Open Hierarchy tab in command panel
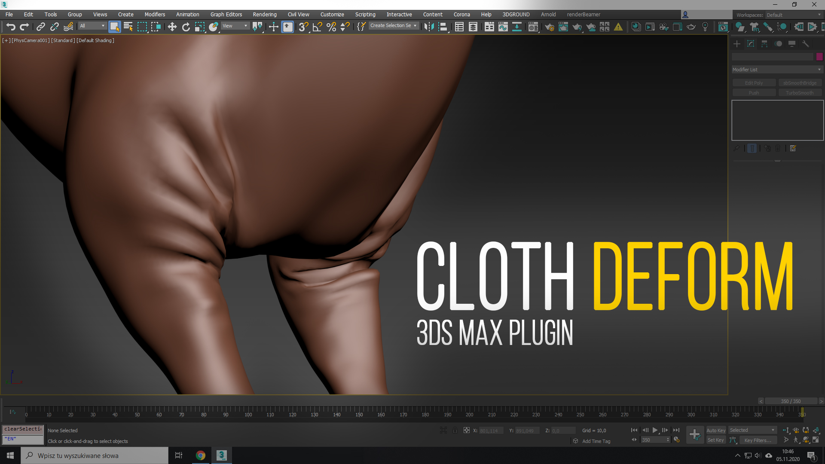Image resolution: width=825 pixels, height=464 pixels. coord(764,44)
